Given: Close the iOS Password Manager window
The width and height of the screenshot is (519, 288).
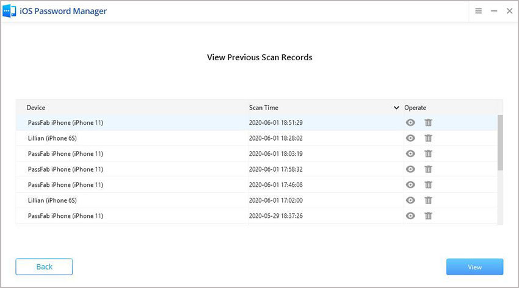Looking at the screenshot, I should [509, 11].
